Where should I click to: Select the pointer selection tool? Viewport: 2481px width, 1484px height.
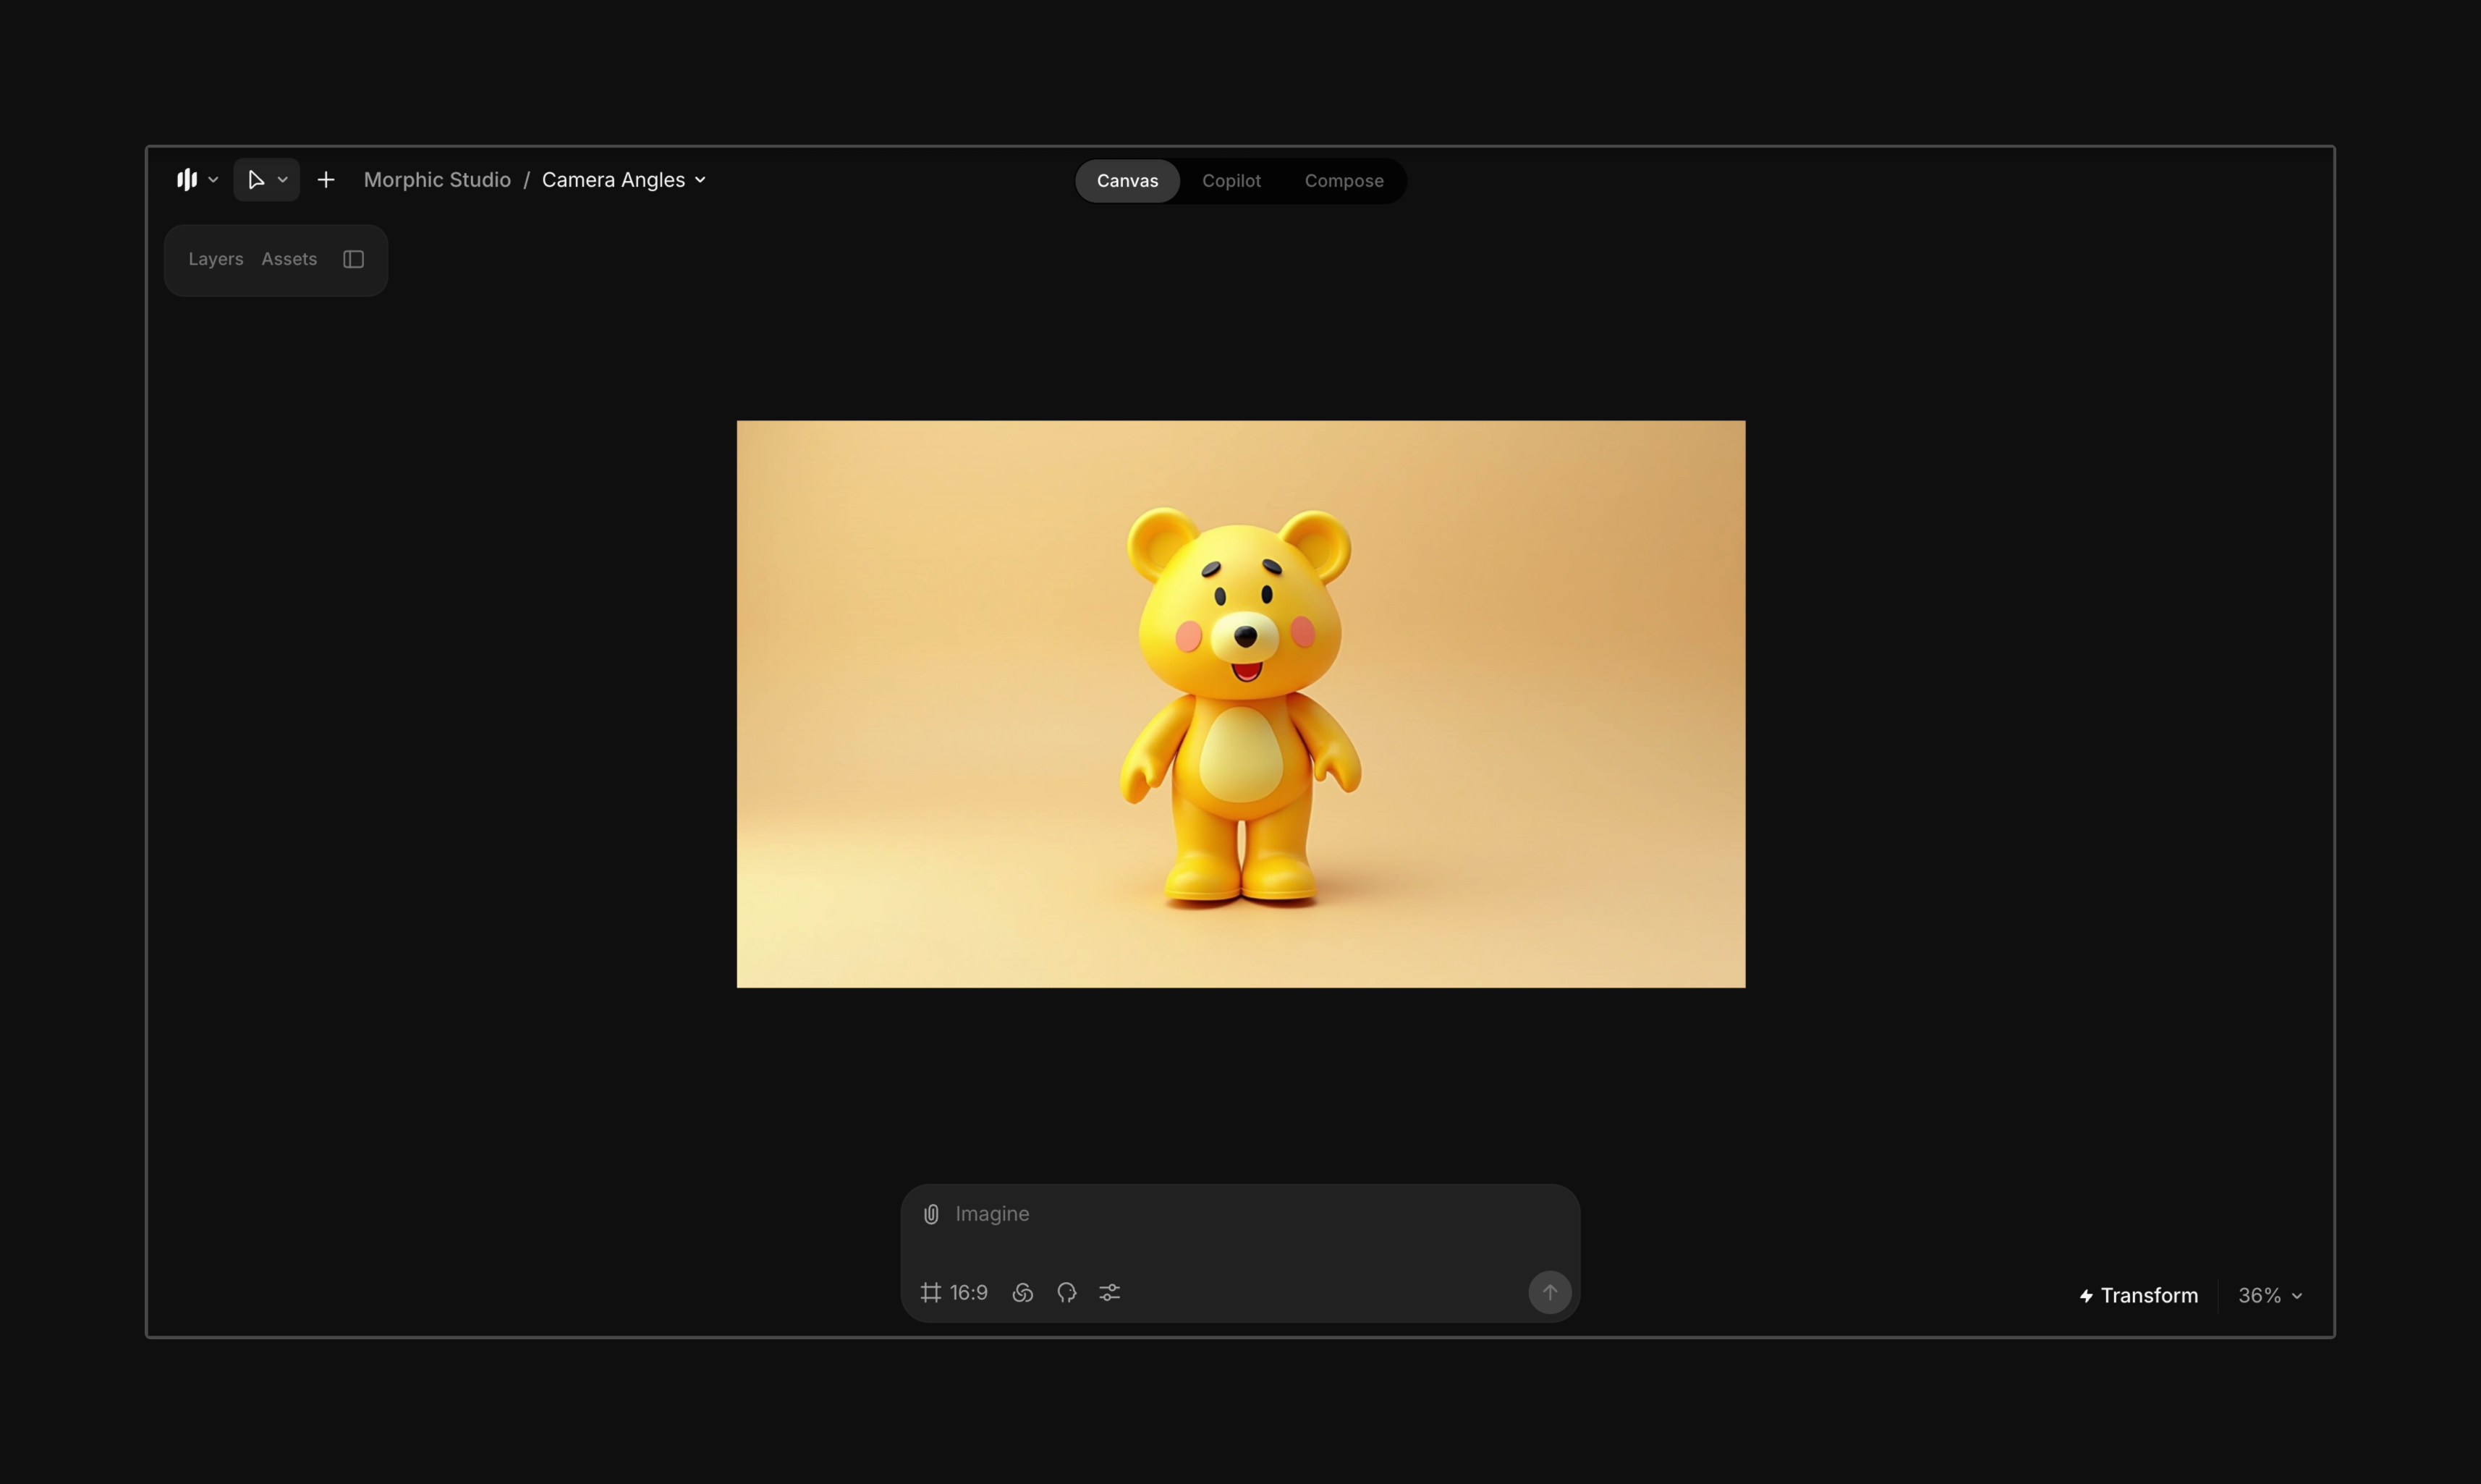pos(256,180)
